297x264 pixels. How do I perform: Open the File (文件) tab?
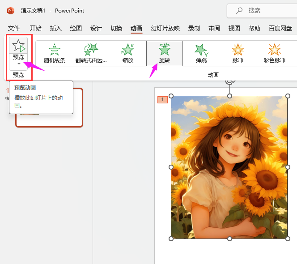point(13,28)
